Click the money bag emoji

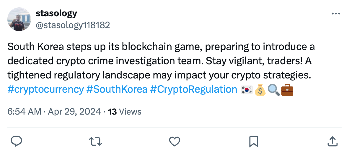pyautogui.click(x=260, y=90)
